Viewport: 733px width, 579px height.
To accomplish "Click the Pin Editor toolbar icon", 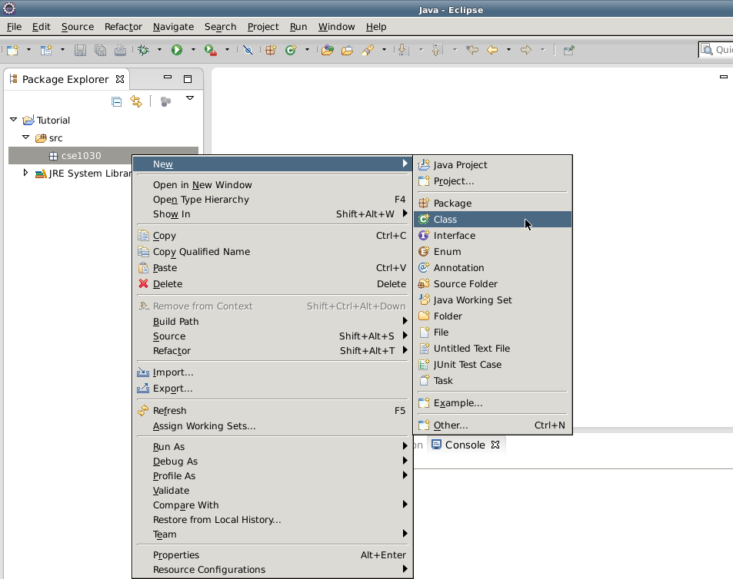I will pos(568,50).
